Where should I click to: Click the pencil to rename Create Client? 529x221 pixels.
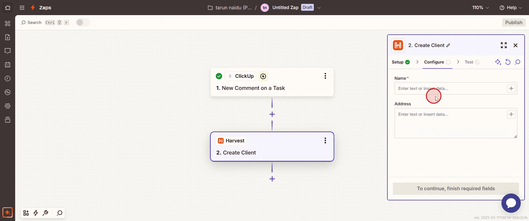[448, 45]
